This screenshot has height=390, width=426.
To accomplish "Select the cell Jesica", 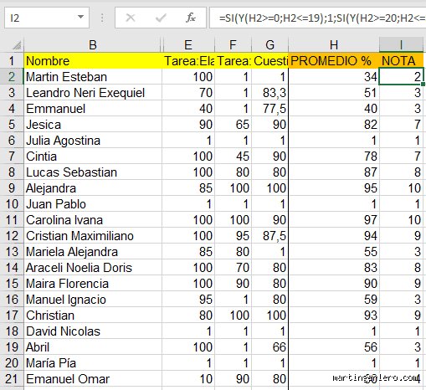I will pyautogui.click(x=93, y=125).
